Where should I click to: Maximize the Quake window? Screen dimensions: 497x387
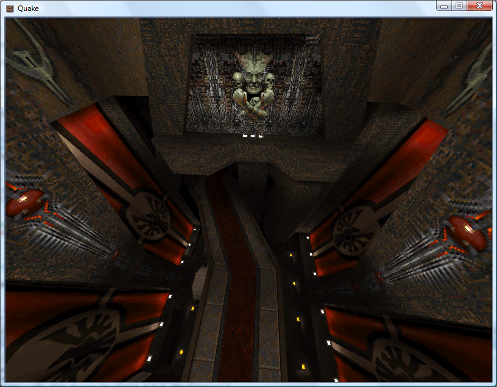coord(459,5)
